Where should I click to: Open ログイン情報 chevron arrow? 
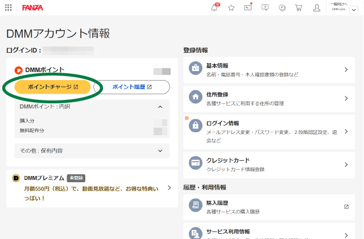click(346, 132)
